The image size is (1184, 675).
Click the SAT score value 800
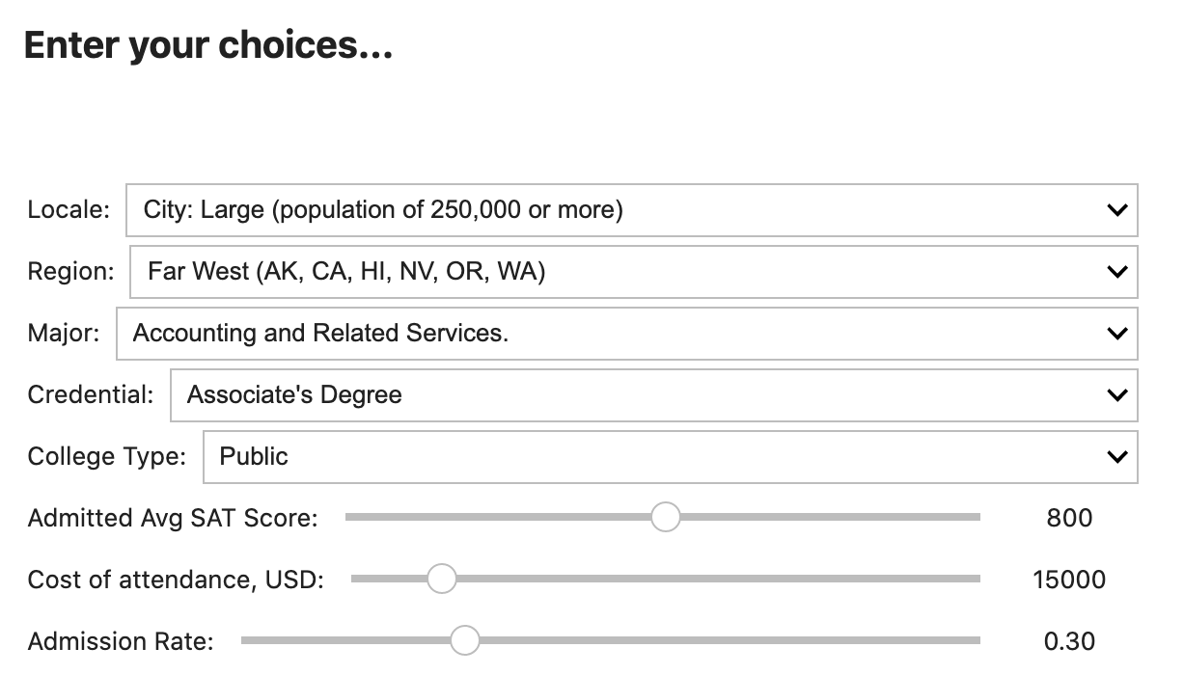coord(1069,518)
